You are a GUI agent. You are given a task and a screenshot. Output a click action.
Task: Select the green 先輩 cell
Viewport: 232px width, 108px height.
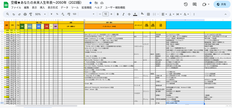click(22, 26)
